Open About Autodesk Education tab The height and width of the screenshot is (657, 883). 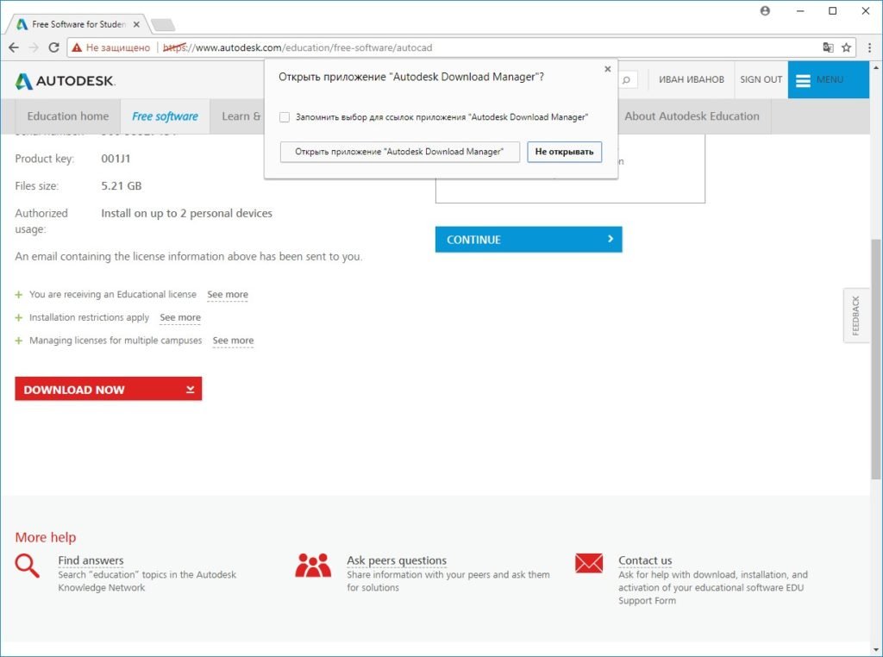[692, 116]
